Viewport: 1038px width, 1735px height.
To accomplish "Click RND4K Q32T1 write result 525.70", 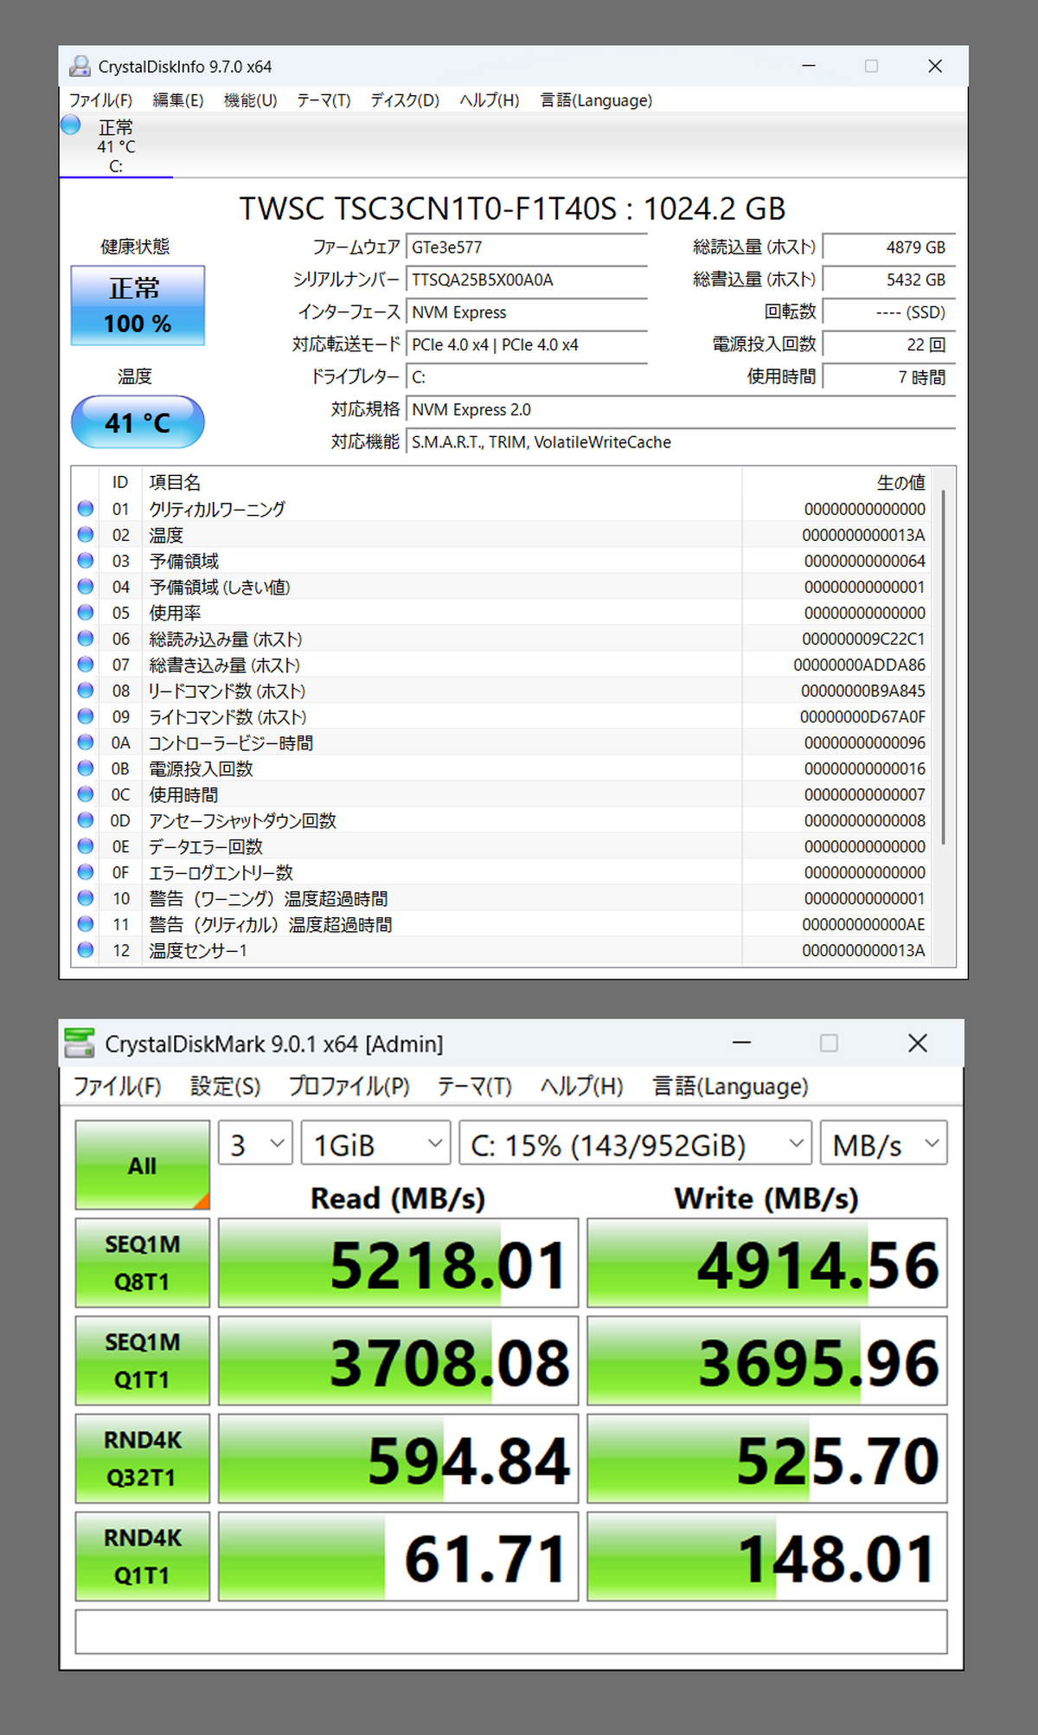I will pos(767,1458).
